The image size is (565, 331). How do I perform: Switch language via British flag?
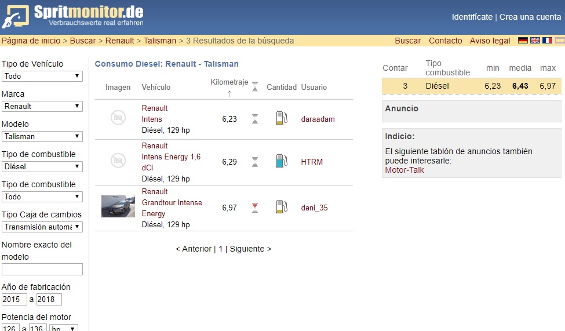tap(535, 41)
